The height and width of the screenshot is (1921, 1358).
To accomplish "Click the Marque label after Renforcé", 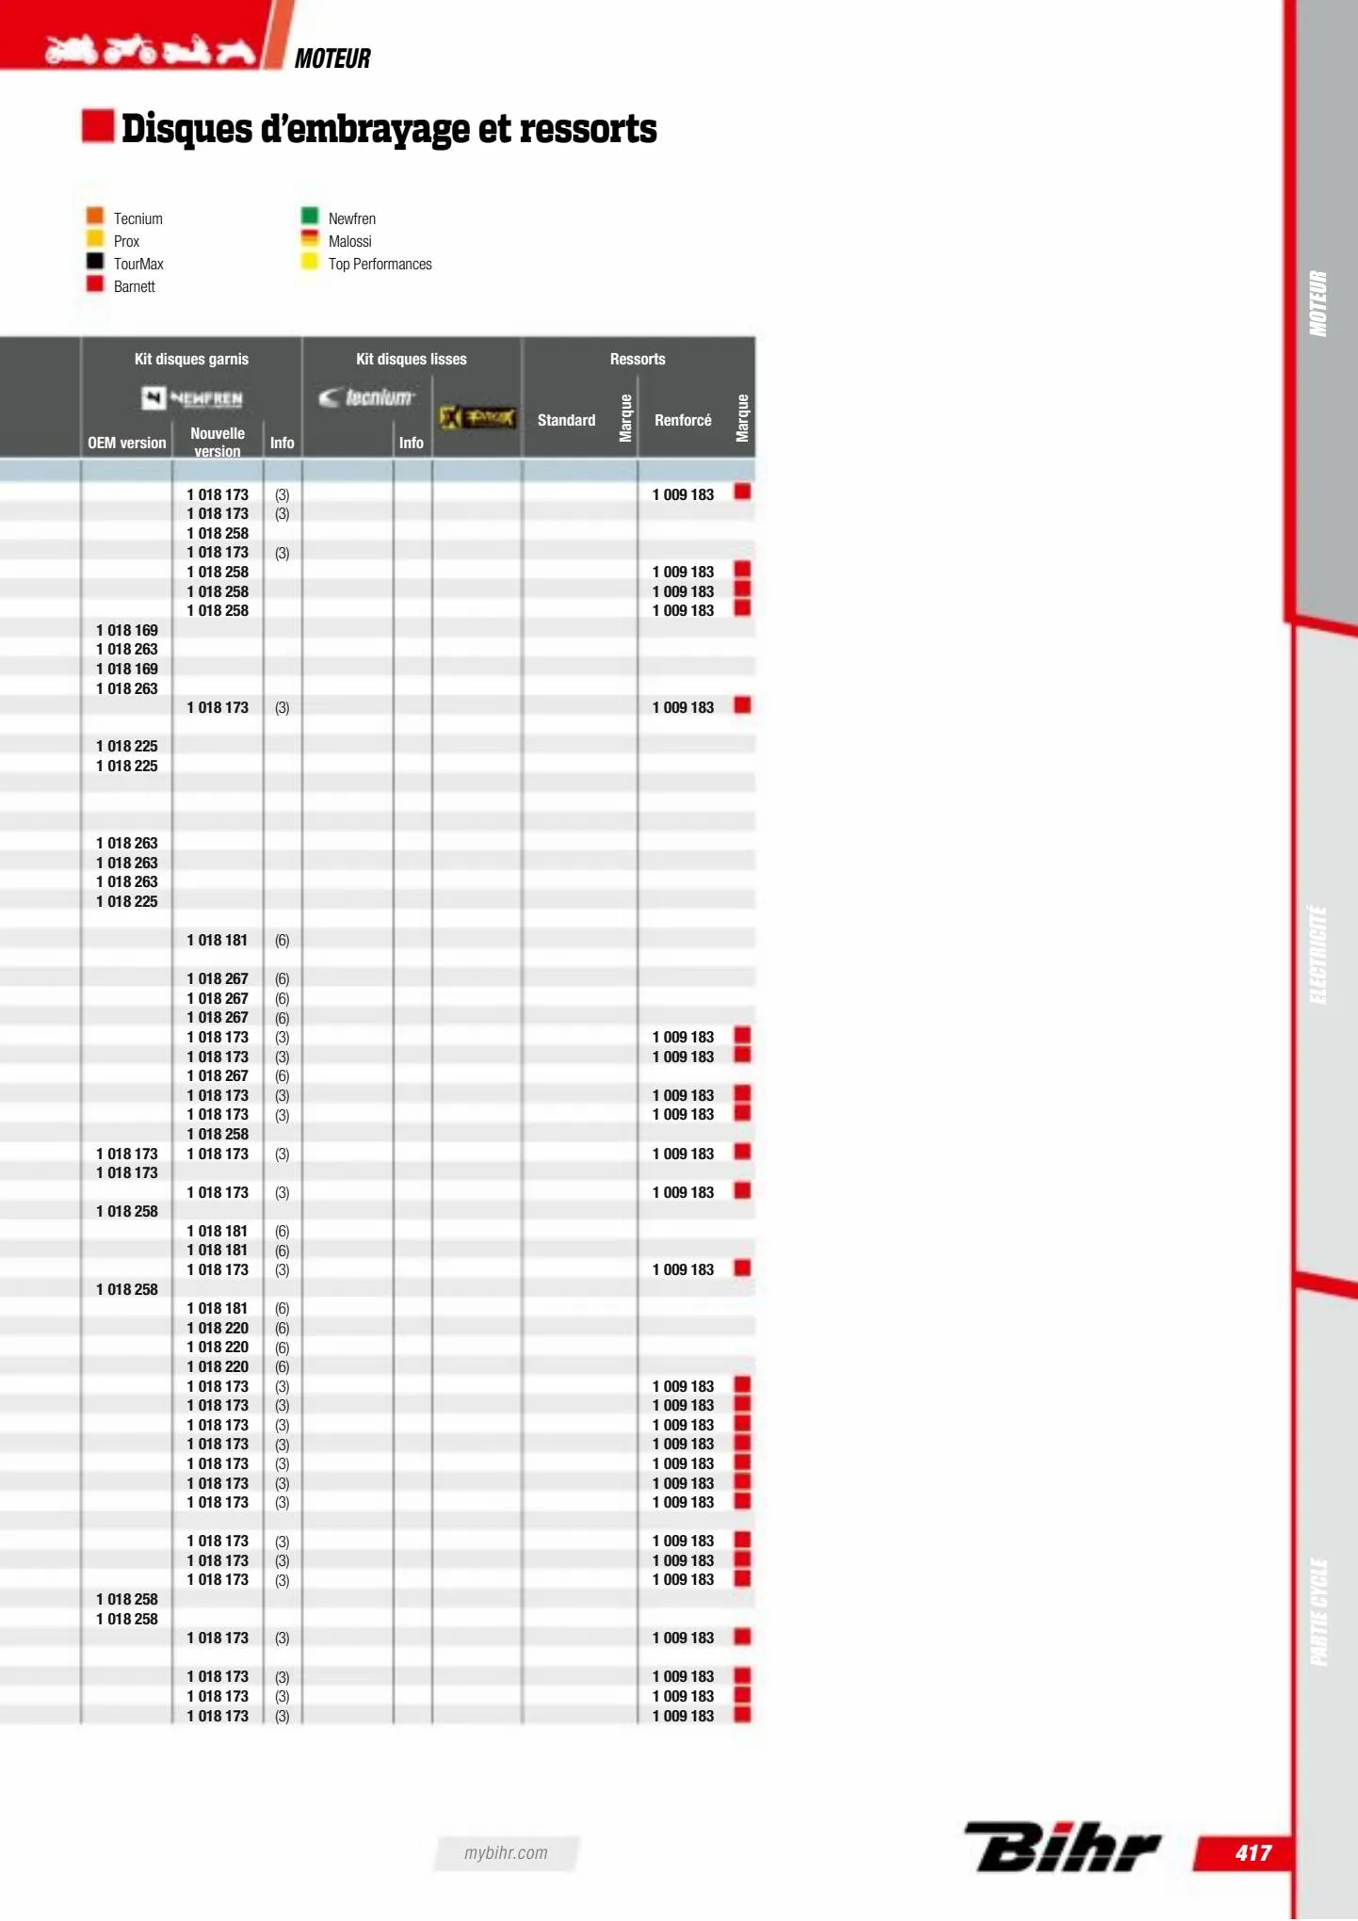I will click(x=742, y=418).
